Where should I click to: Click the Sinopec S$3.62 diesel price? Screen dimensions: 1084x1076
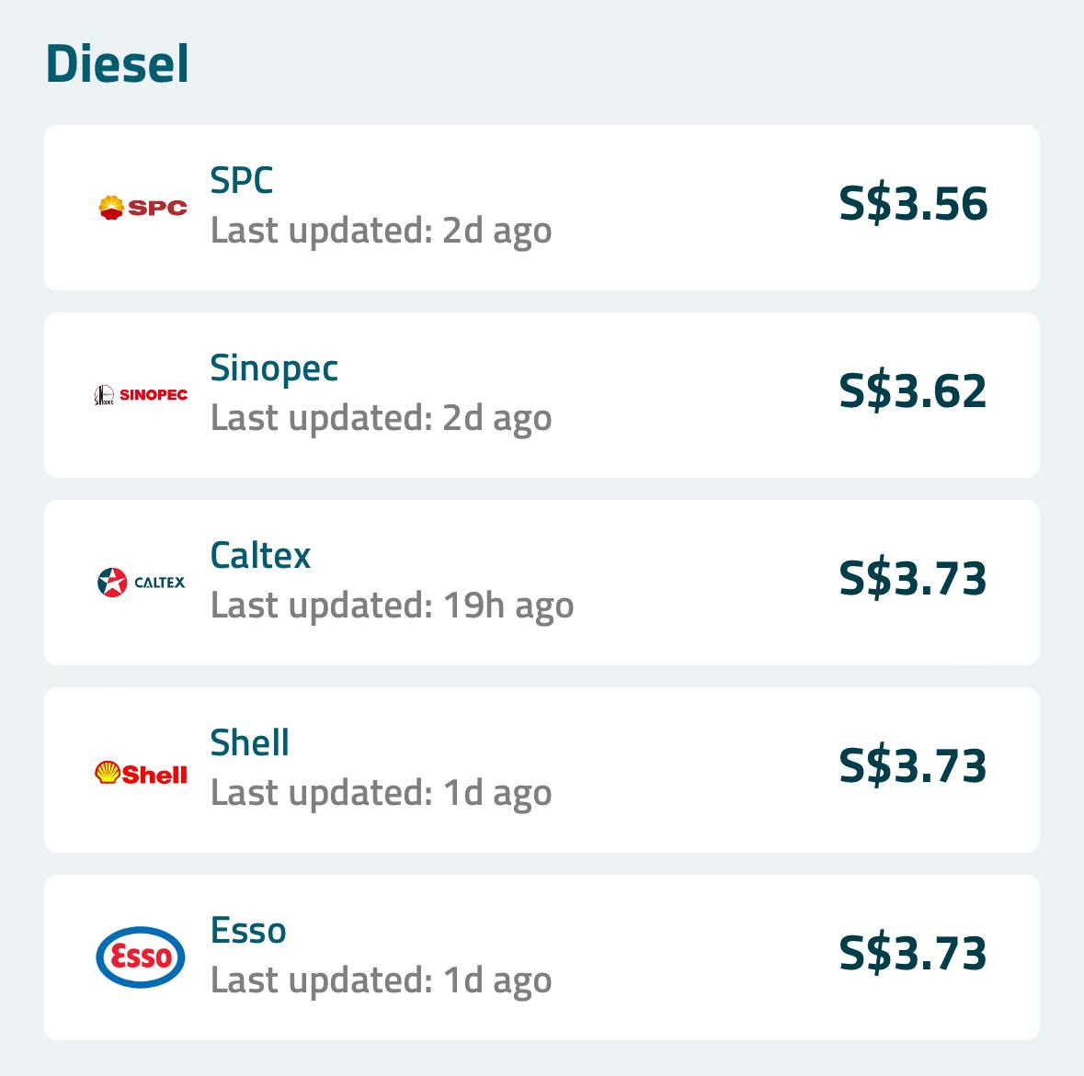tap(912, 391)
